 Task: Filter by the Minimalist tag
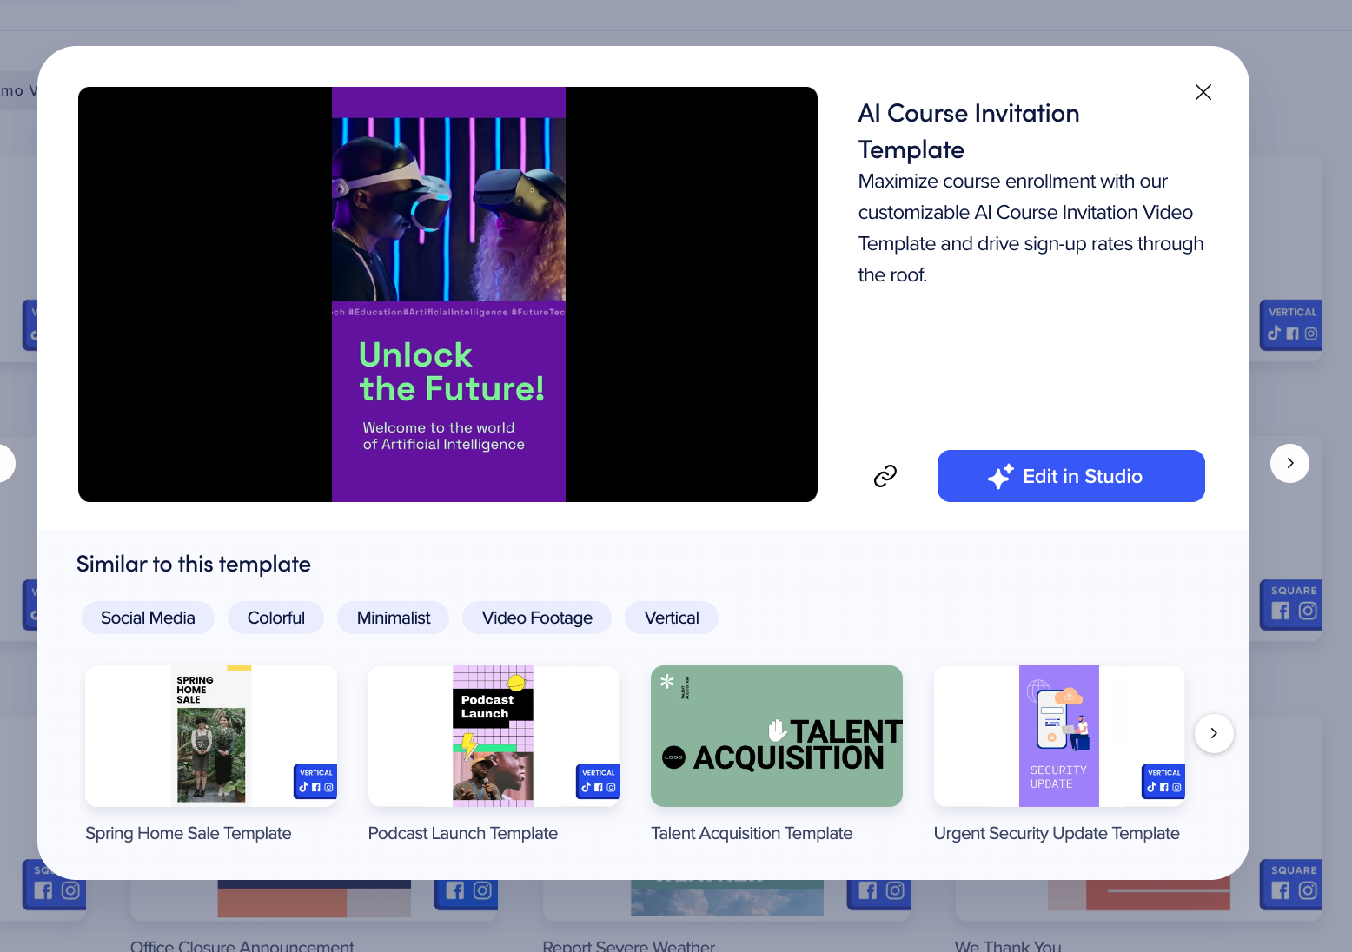(x=393, y=618)
